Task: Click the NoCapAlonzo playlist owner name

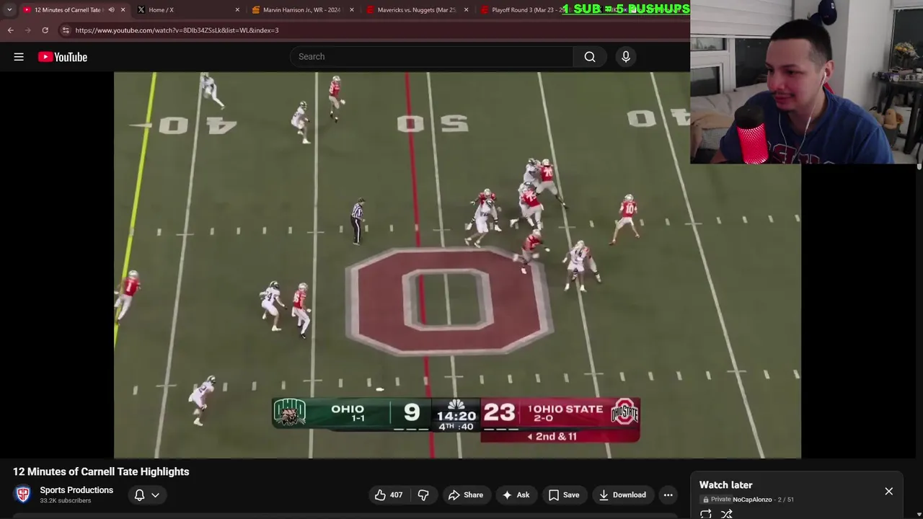Action: pyautogui.click(x=752, y=500)
